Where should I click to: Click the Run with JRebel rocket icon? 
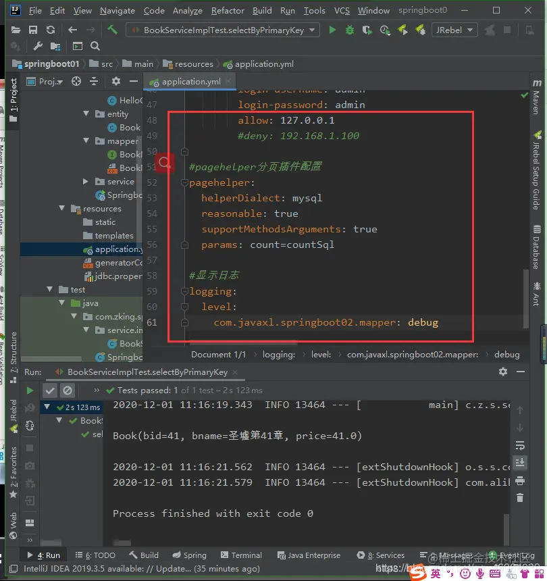(x=402, y=30)
